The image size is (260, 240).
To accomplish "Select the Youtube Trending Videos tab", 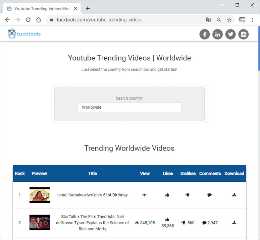I will tap(42, 8).
